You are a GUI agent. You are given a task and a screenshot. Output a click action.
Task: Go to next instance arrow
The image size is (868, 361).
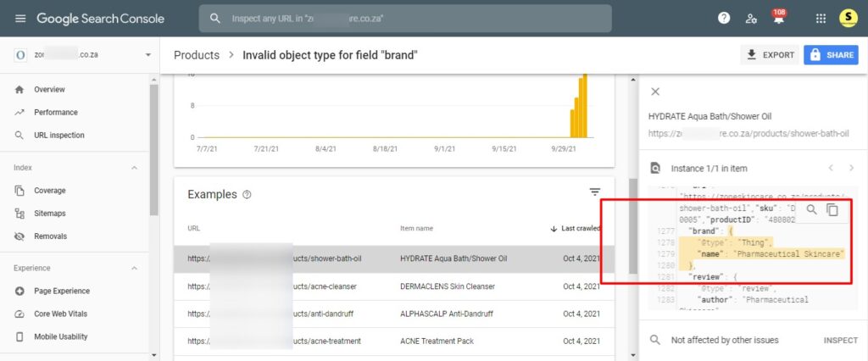[851, 169]
